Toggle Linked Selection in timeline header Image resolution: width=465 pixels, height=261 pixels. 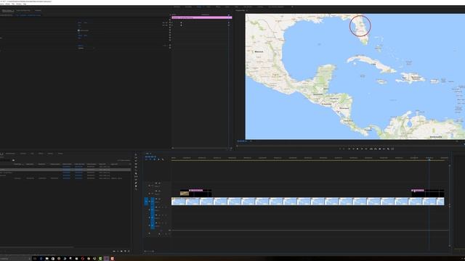[154, 159]
